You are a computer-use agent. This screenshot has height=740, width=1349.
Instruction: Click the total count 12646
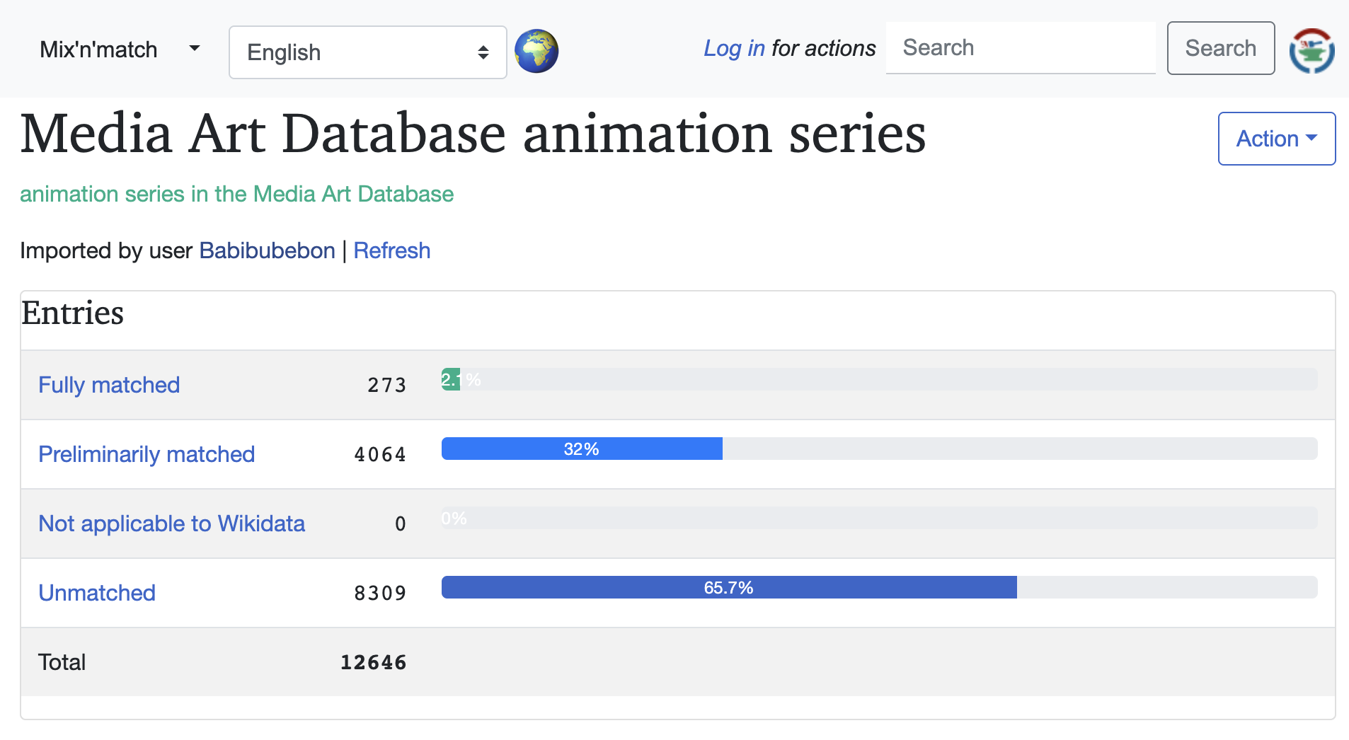pos(373,662)
